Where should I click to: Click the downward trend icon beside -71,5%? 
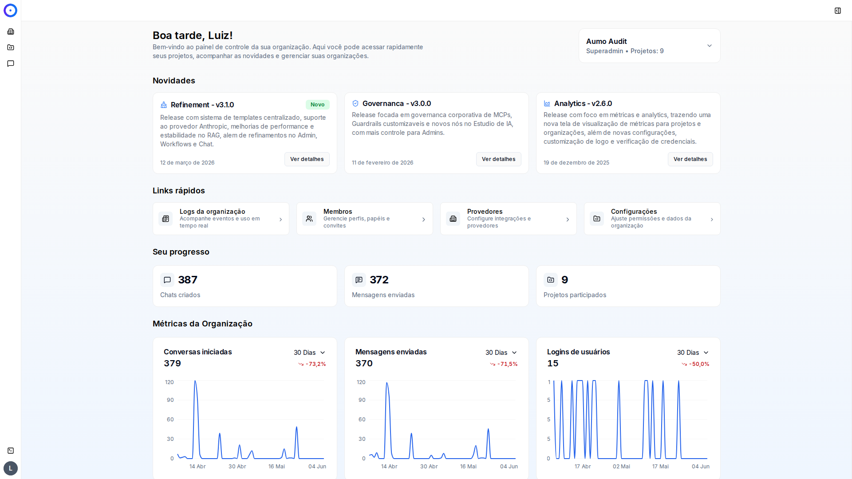click(493, 364)
